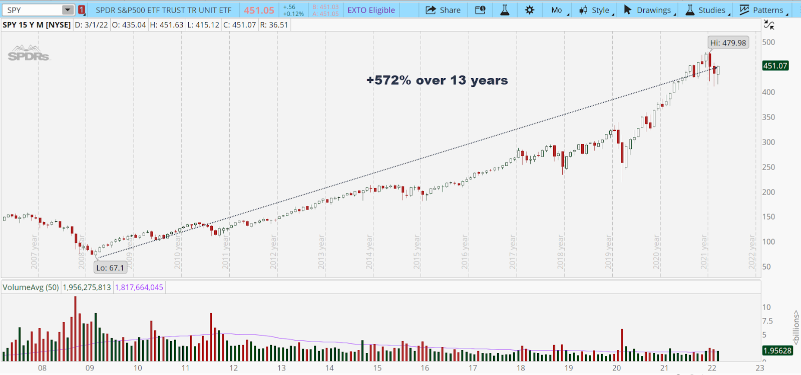Viewport: 801px width, 375px height.
Task: Click the EXTO Eligible label
Action: (371, 10)
